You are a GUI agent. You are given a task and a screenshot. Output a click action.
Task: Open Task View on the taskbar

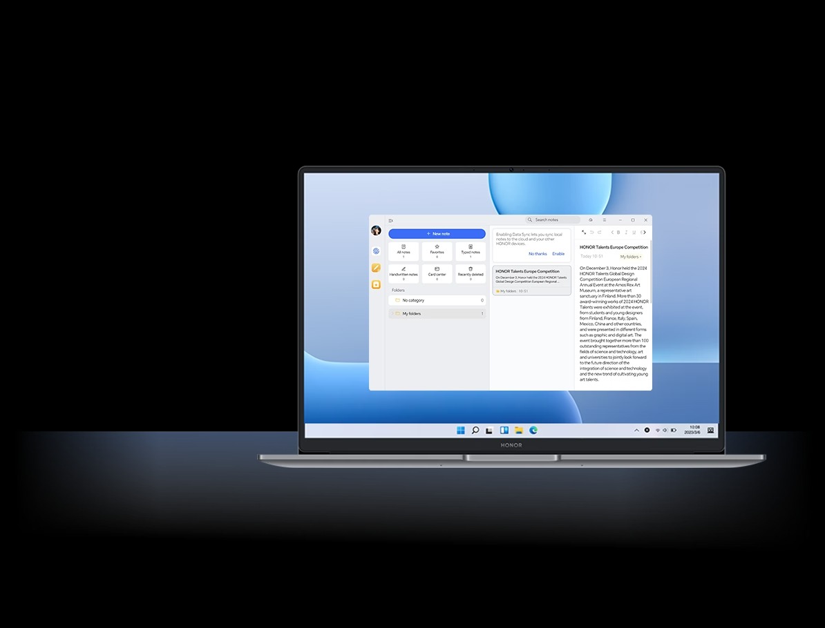tap(489, 431)
